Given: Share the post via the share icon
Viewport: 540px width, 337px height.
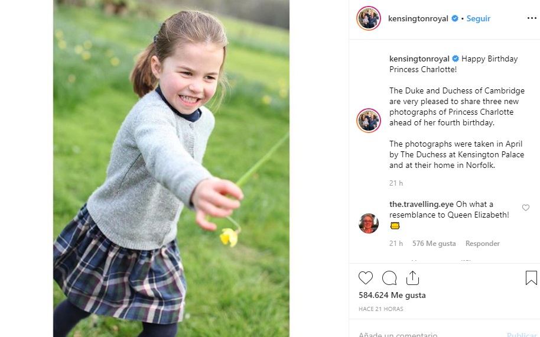Looking at the screenshot, I should (x=412, y=278).
